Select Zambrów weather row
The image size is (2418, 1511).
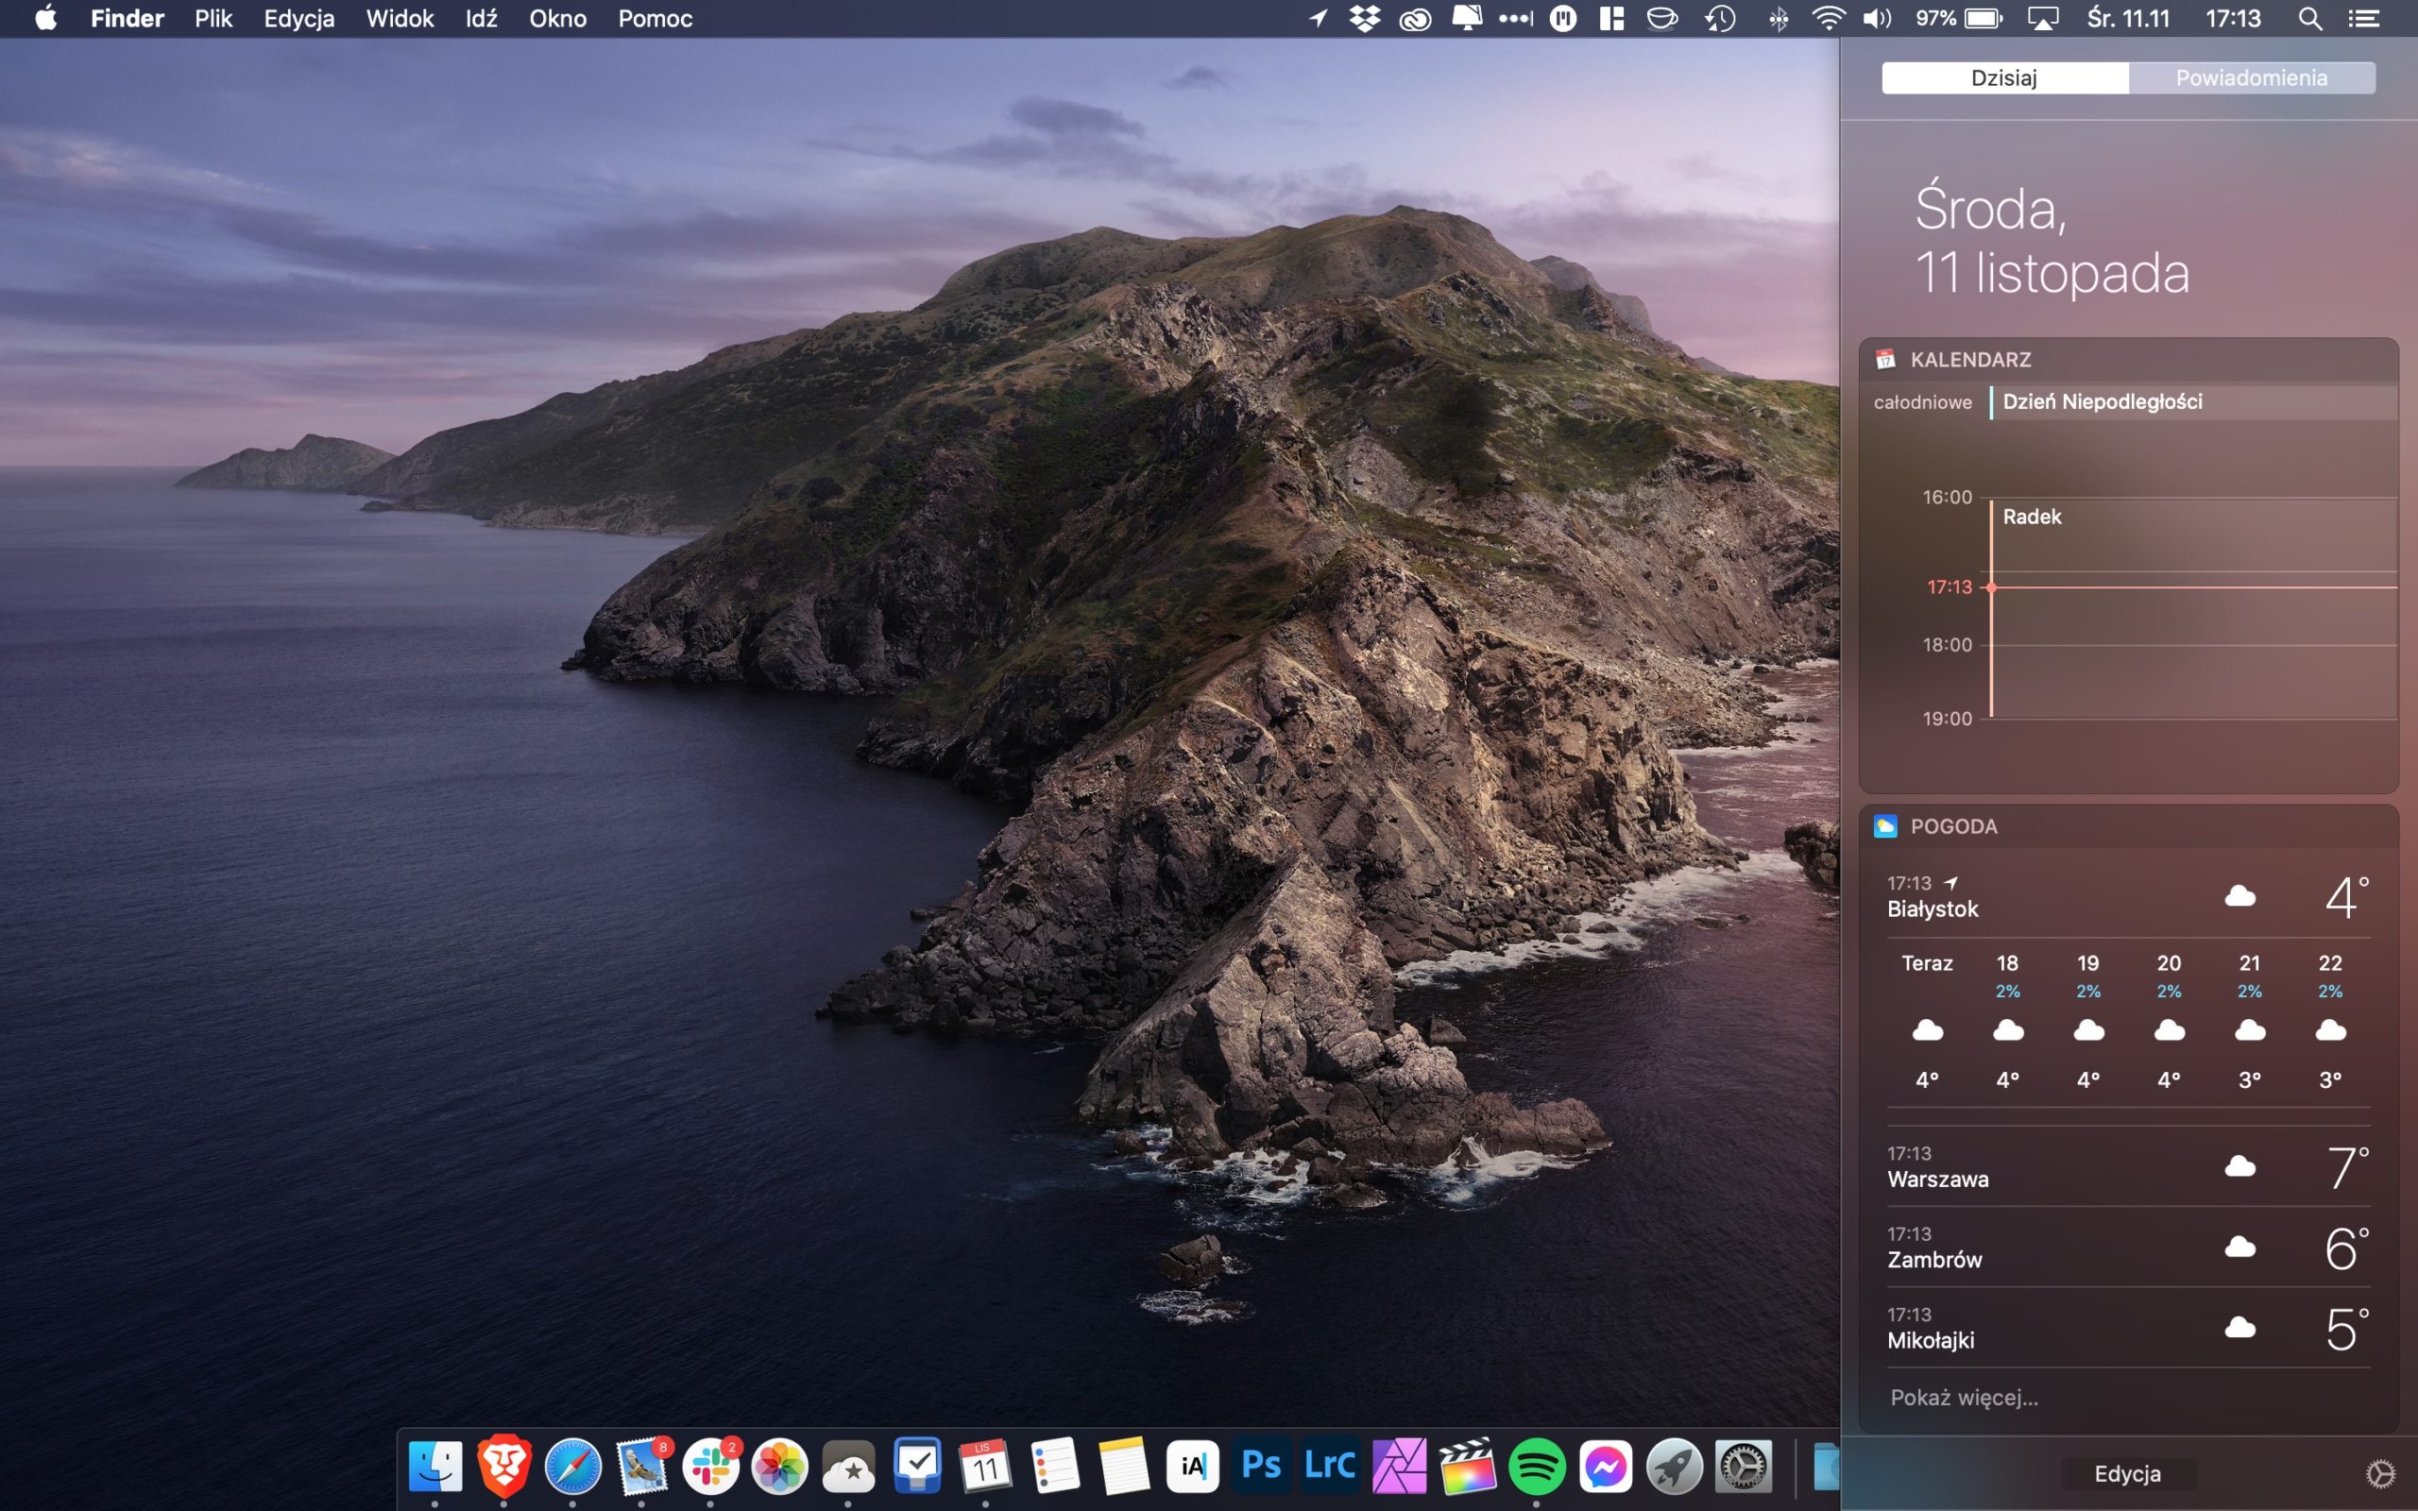click(x=2128, y=1248)
